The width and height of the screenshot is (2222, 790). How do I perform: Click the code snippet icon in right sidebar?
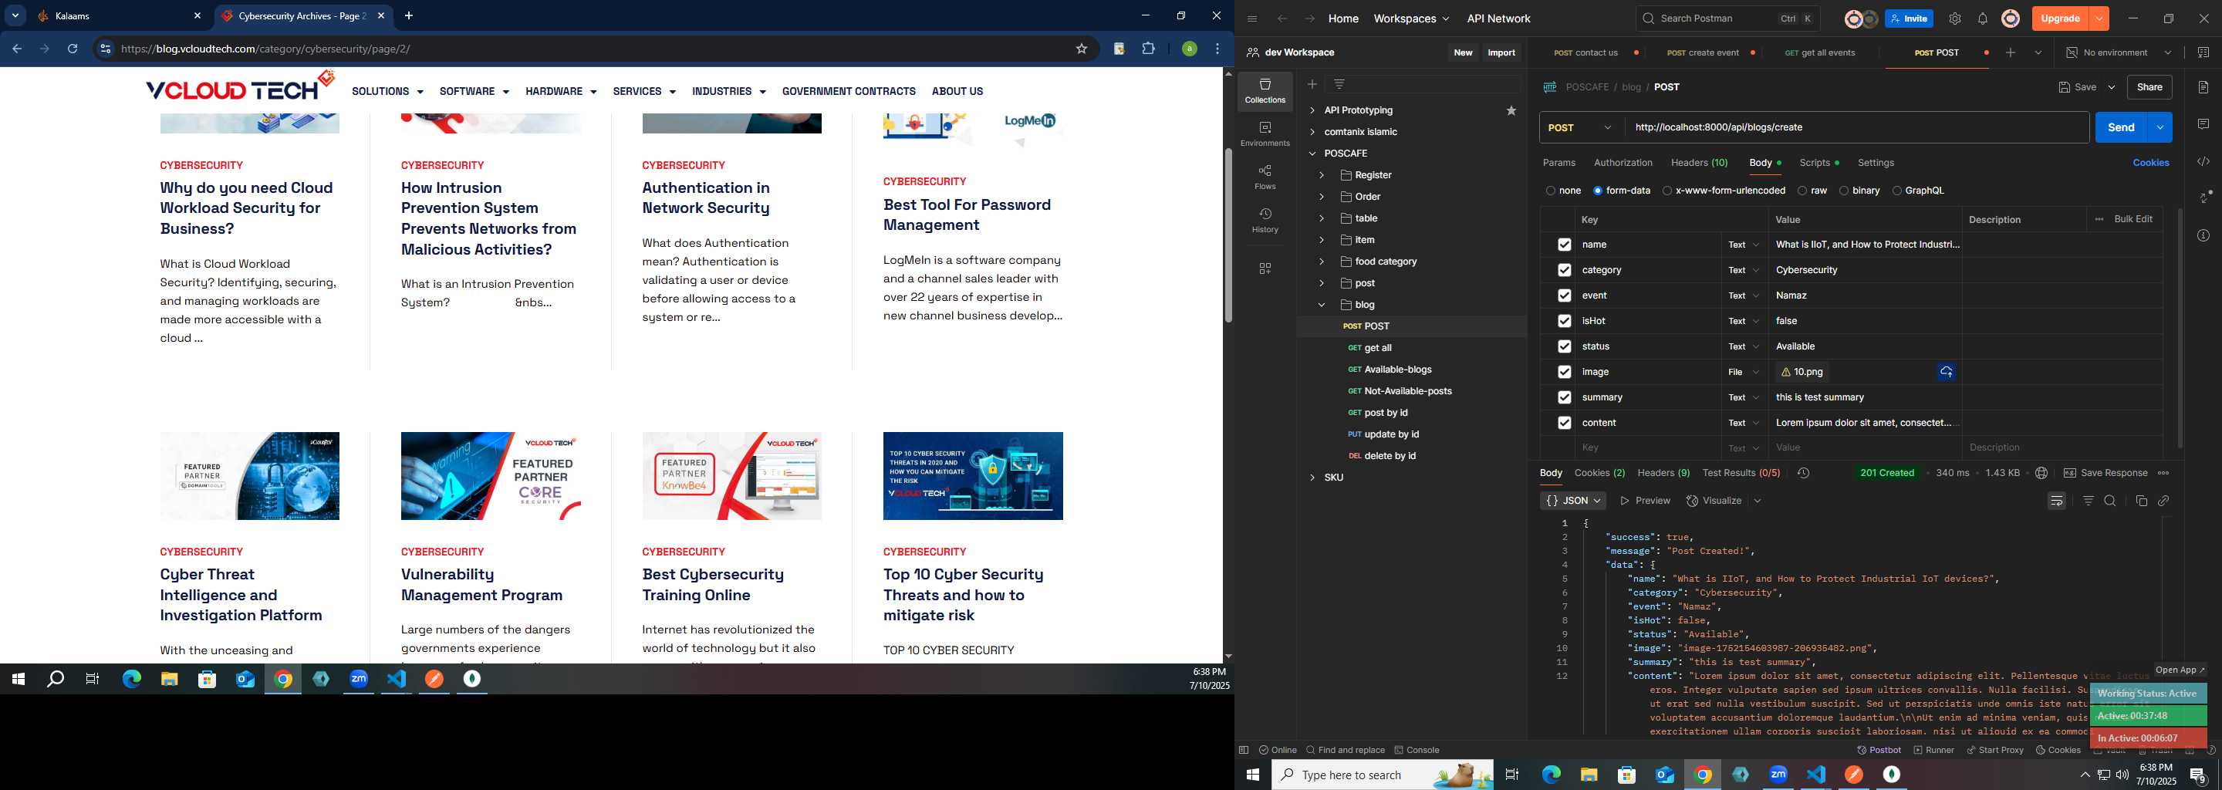(x=2203, y=161)
